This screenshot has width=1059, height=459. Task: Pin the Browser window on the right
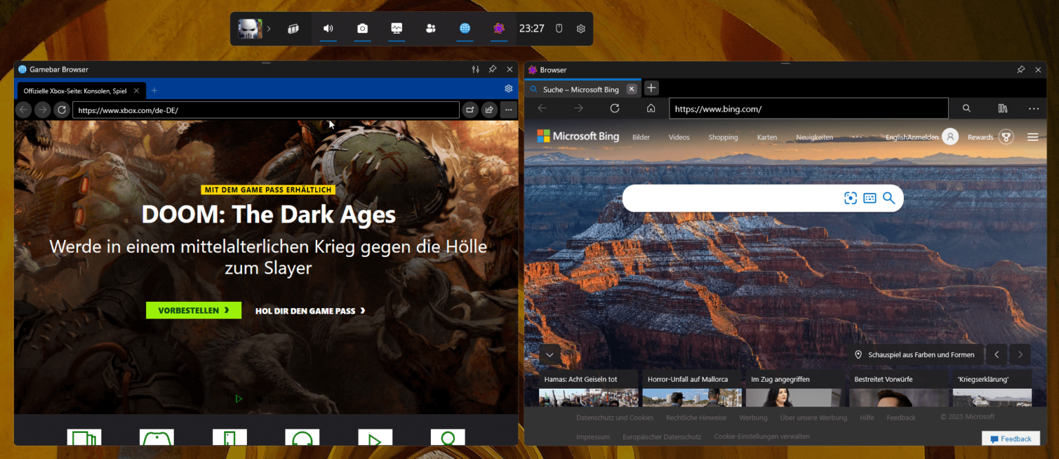click(1020, 69)
